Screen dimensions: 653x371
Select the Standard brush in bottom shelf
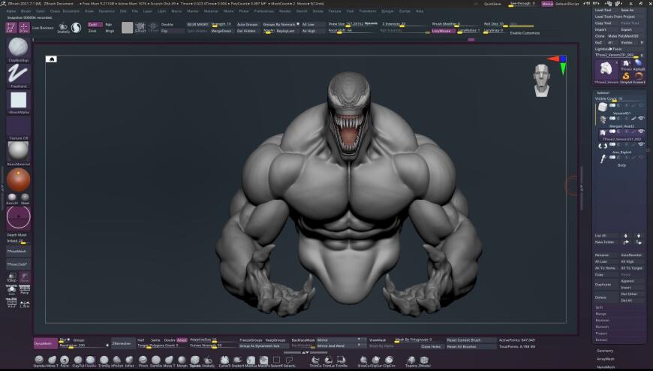point(39,360)
